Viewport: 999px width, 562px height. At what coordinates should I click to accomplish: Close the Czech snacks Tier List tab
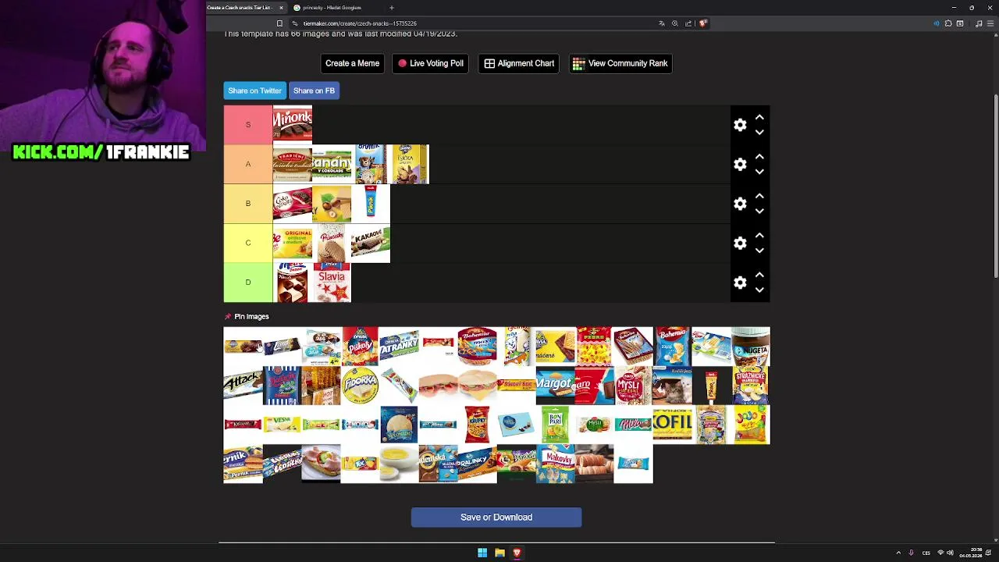[x=281, y=8]
